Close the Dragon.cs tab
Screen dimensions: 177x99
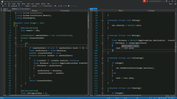click(x=20, y=9)
